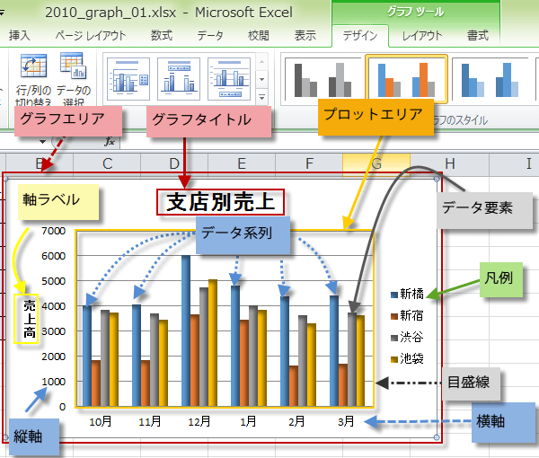Click the Switch Row/Column (行/列の切り替え) icon
Screen dimensions: 539x458
coord(34,72)
